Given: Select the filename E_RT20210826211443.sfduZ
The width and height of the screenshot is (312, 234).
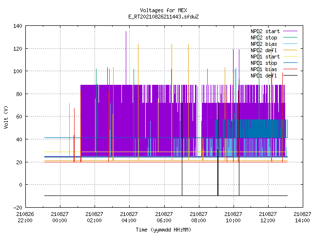Looking at the screenshot, I should (x=163, y=17).
